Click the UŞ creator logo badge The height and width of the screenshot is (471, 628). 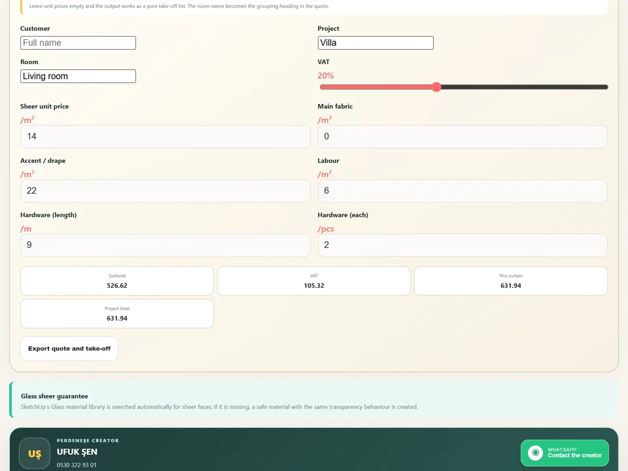[35, 453]
